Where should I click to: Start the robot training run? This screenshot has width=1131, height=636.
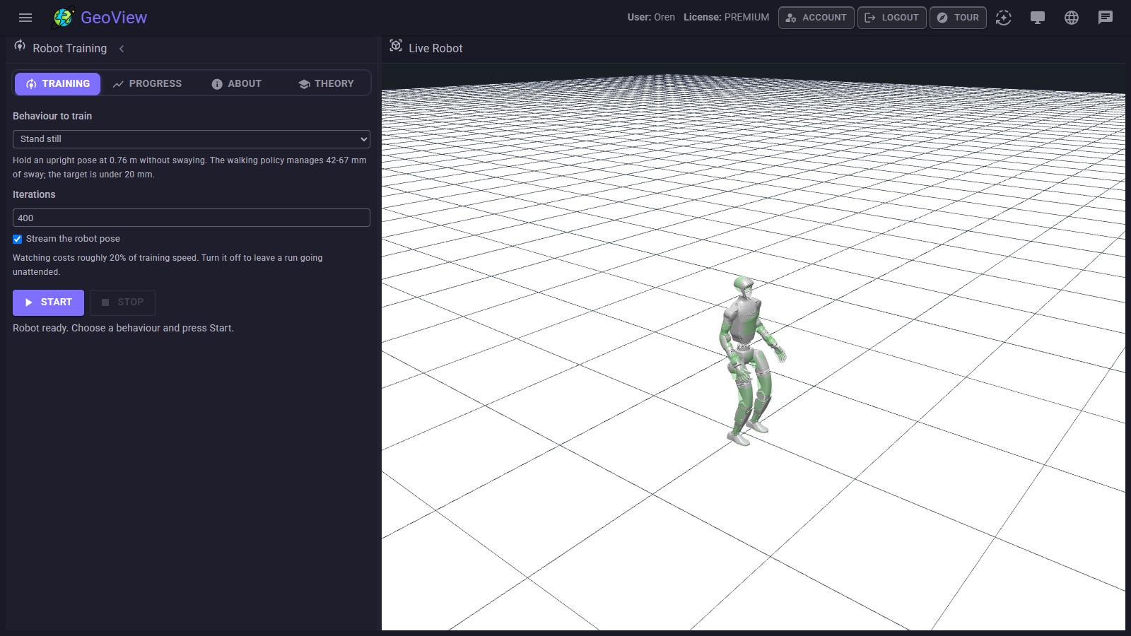48,302
